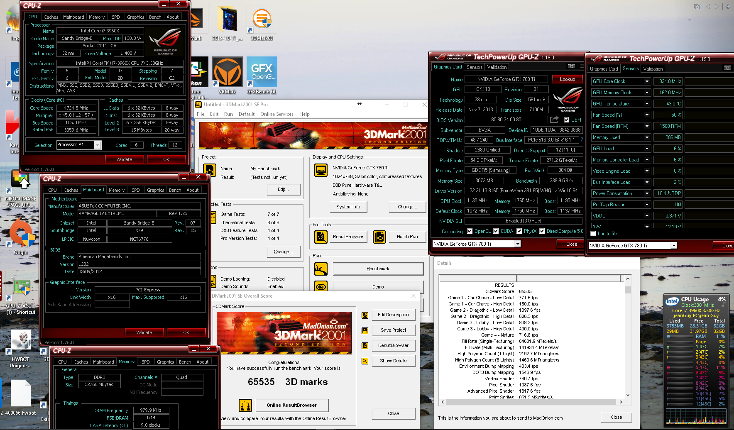Open the GFXBench GL desktop shortcut
This screenshot has width=734, height=430.
[262, 76]
